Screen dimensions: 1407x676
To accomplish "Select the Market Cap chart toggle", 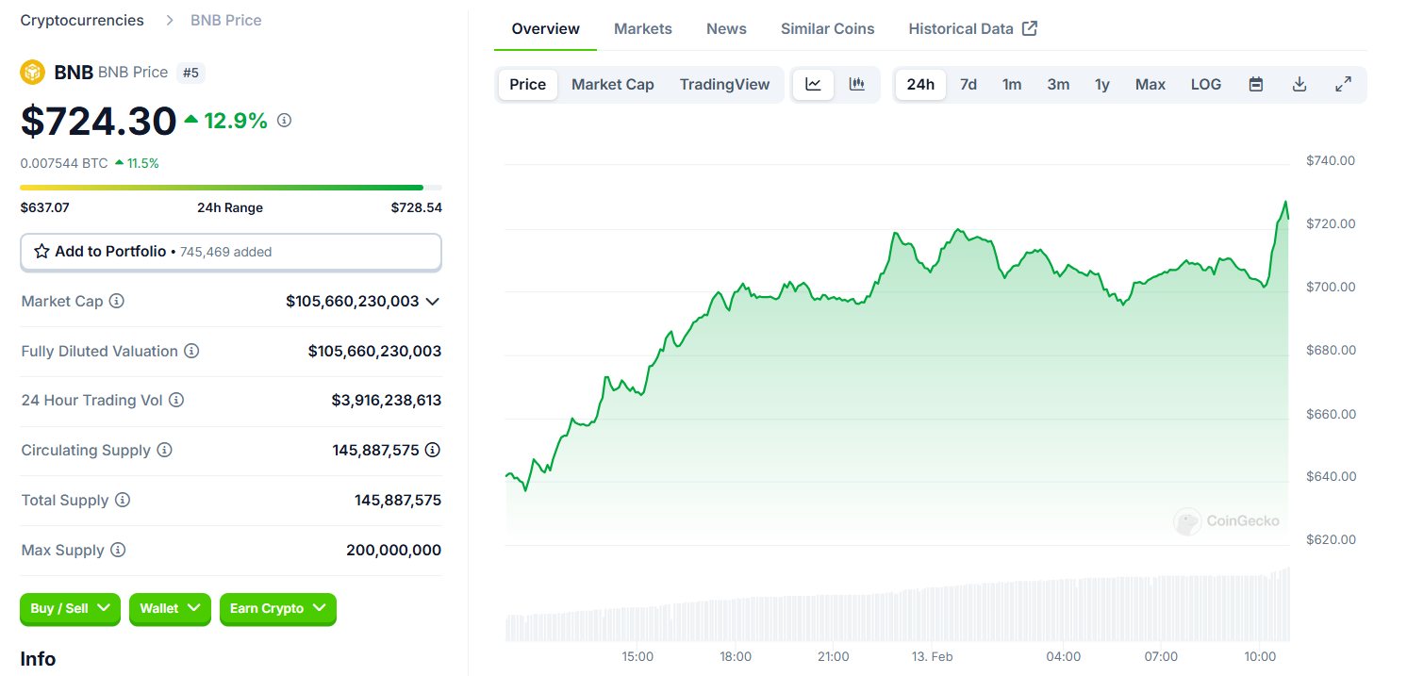I will click(613, 84).
